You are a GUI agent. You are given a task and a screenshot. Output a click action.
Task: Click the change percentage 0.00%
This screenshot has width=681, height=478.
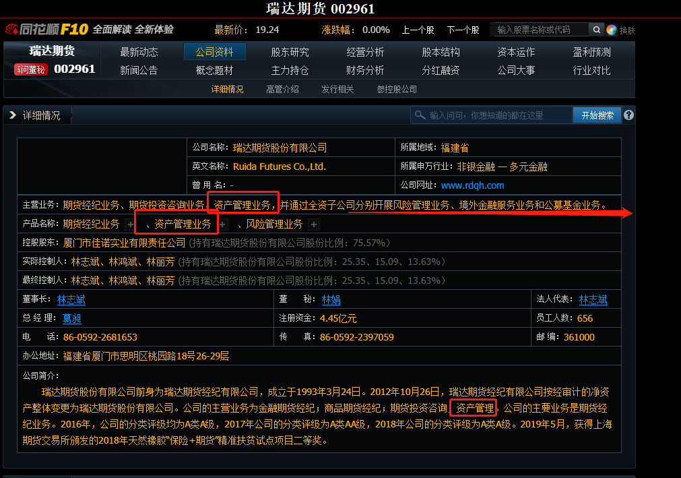point(376,30)
